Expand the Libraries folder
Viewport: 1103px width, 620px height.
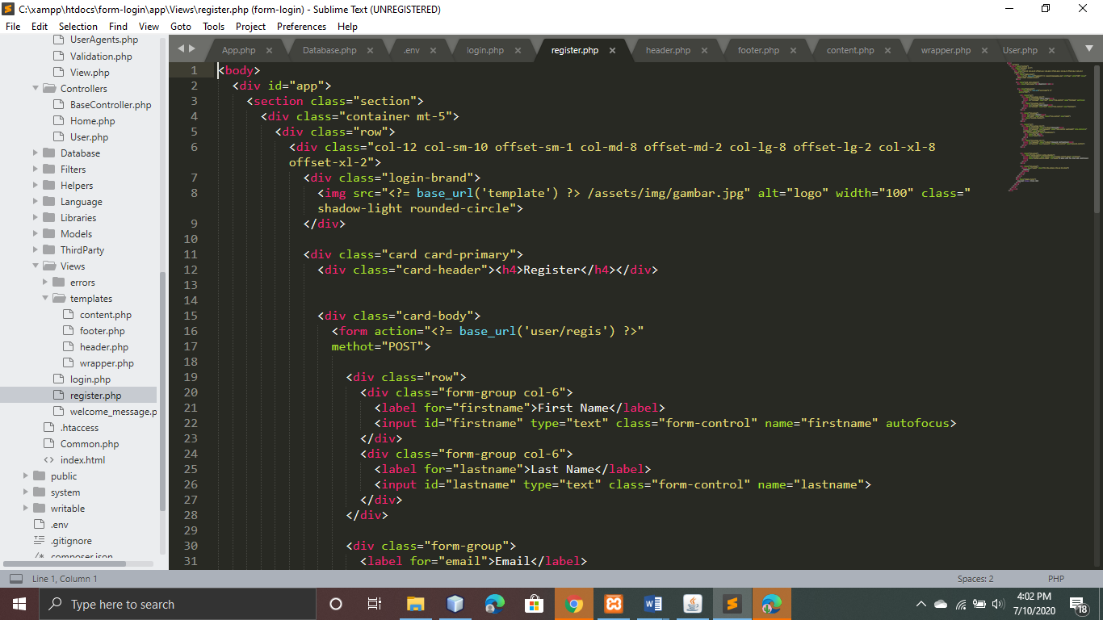click(x=36, y=218)
